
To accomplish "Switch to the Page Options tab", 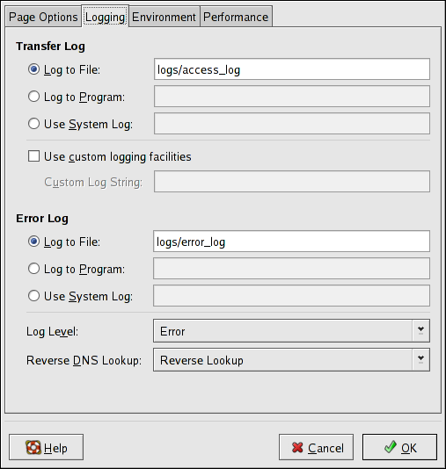I will tap(43, 17).
